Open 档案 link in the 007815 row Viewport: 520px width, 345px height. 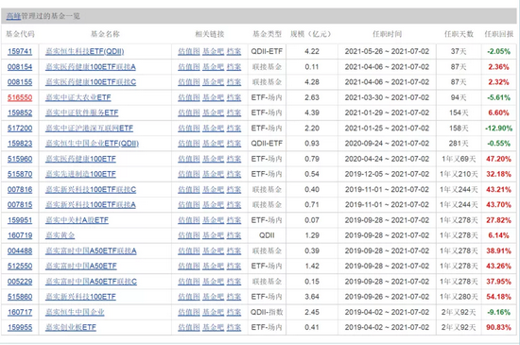(x=234, y=205)
